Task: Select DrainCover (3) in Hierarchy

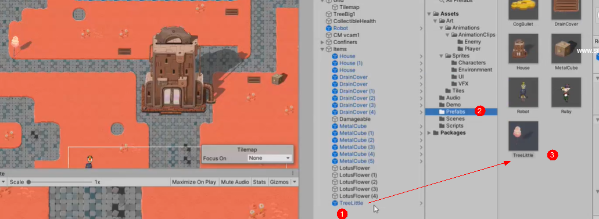Action: (x=357, y=105)
